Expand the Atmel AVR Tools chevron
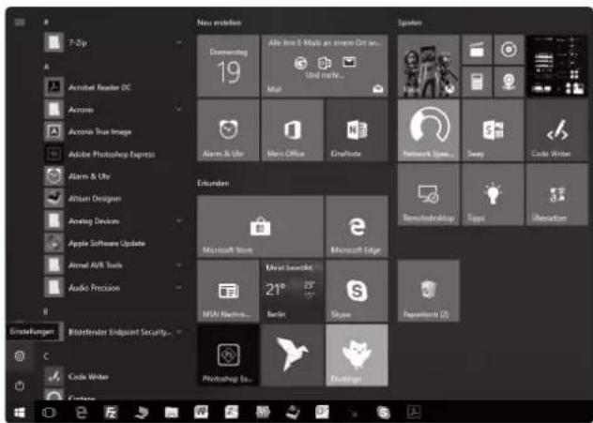 pyautogui.click(x=179, y=265)
